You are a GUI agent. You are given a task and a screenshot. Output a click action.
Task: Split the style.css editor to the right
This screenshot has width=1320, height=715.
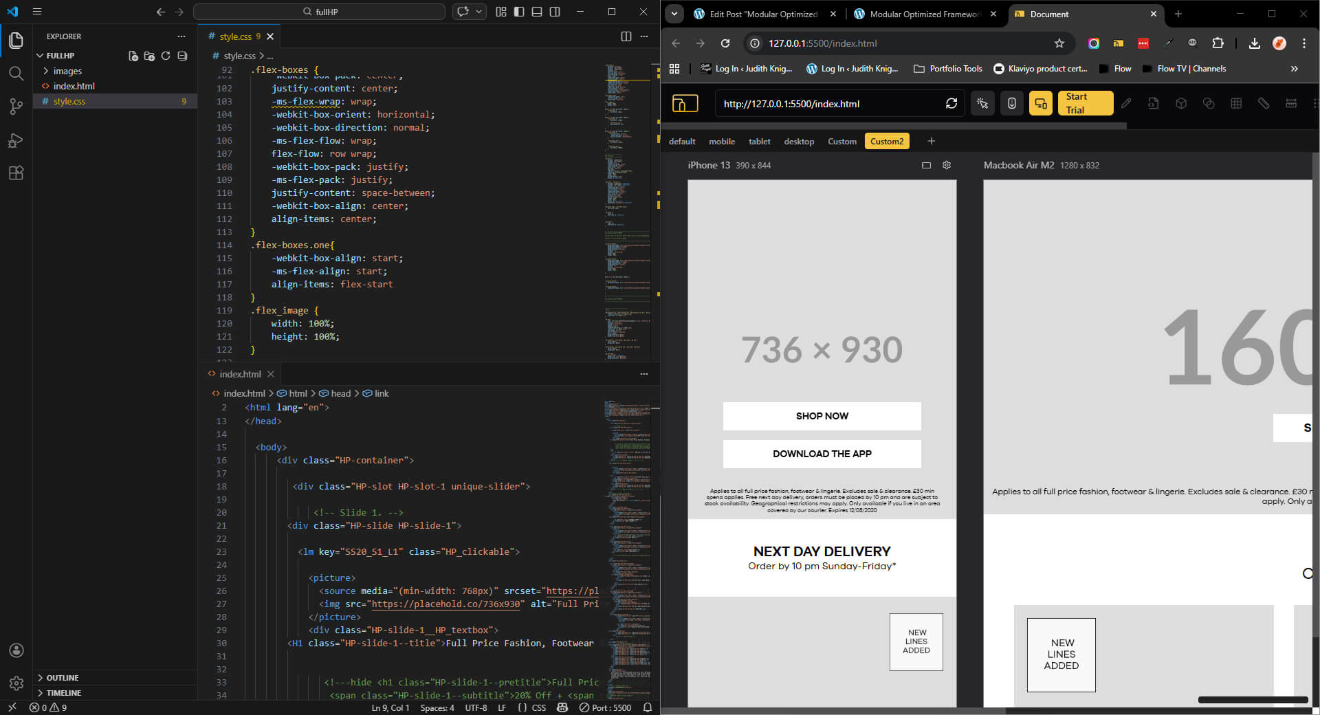626,36
